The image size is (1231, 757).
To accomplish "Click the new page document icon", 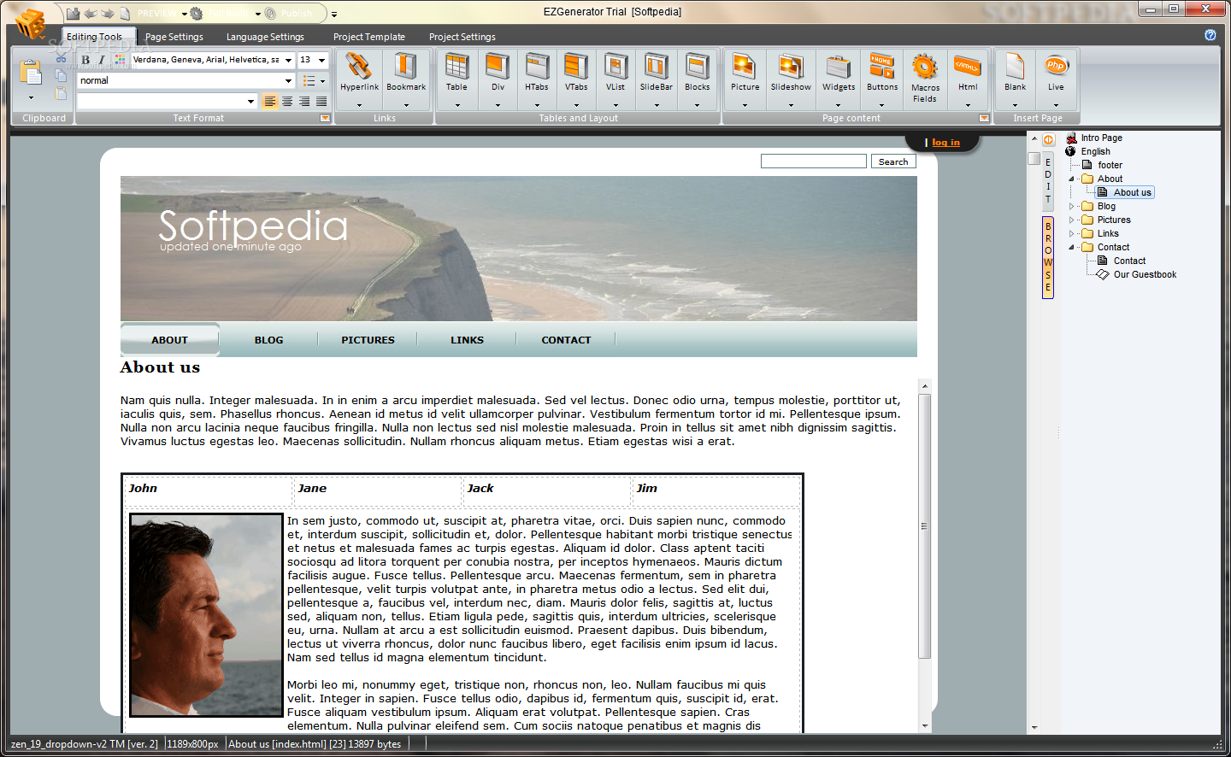I will coord(125,14).
